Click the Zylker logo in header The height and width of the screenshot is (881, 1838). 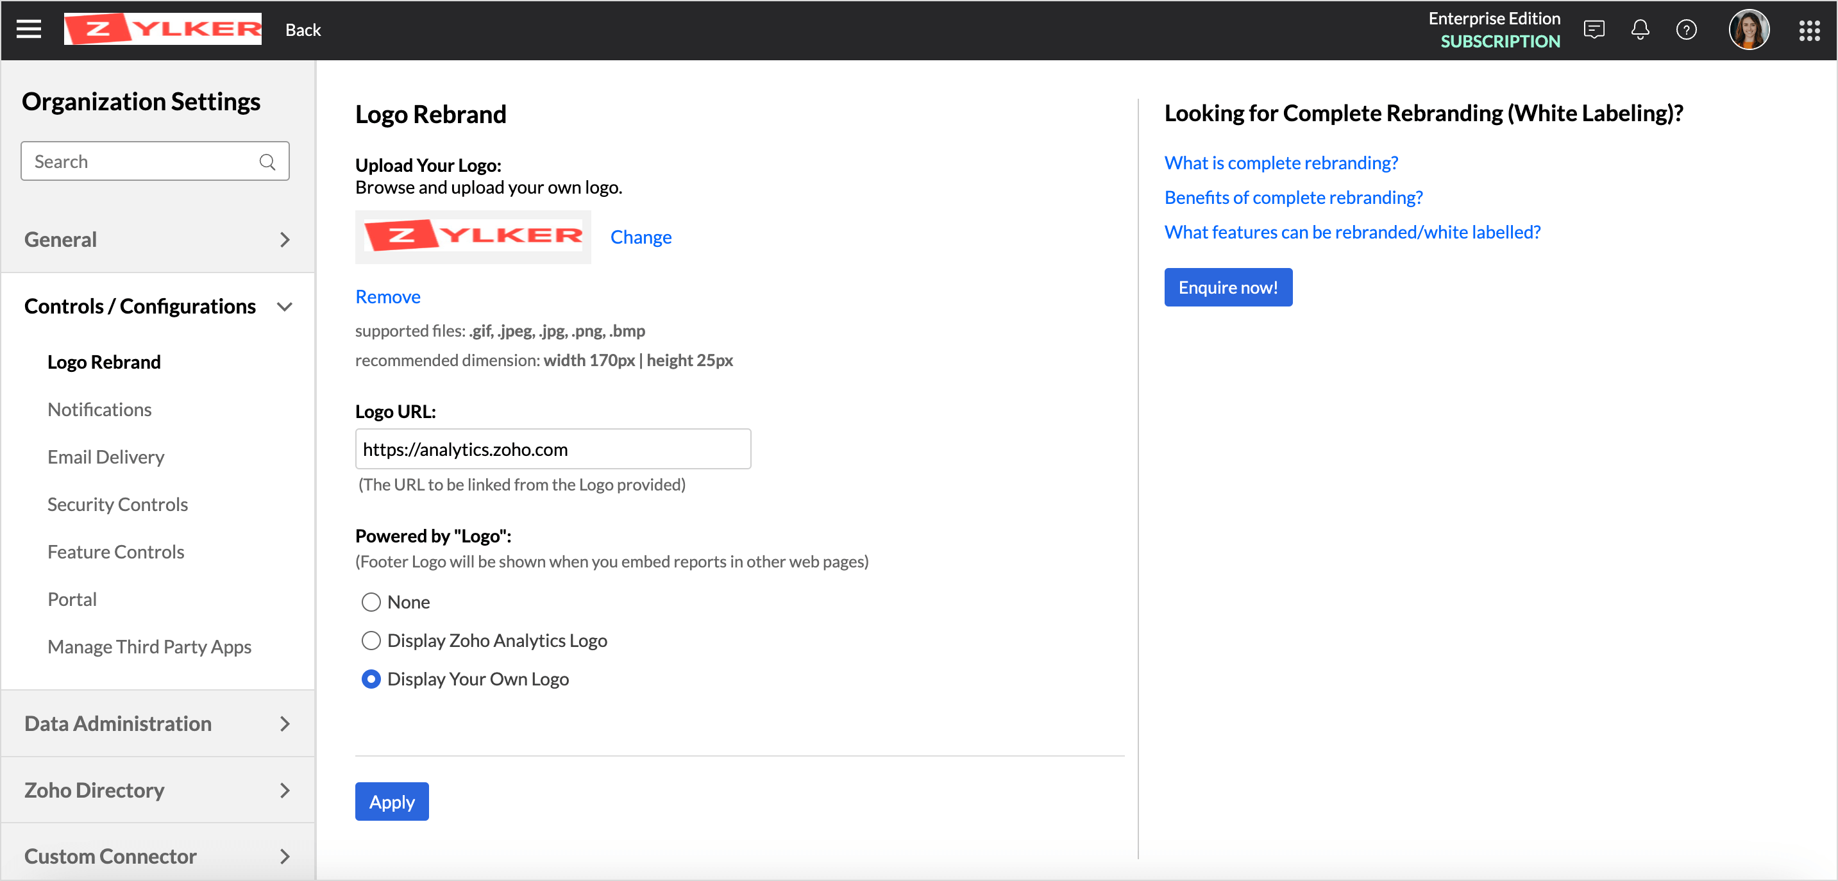[x=163, y=29]
